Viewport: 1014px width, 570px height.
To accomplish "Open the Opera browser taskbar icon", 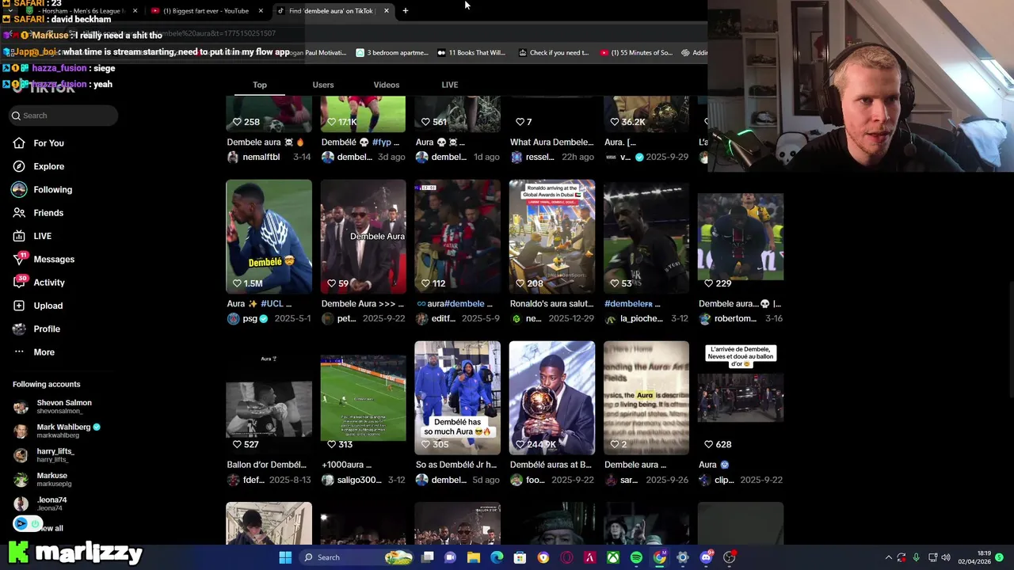I will coord(566,557).
